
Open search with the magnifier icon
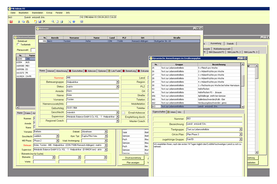(x=53, y=21)
